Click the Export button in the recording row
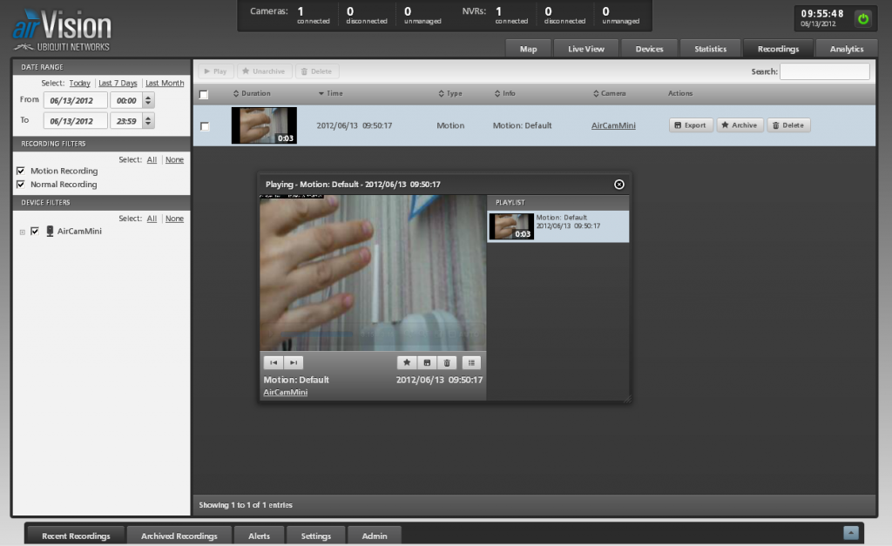Screen dimensions: 892x546 [x=691, y=125]
